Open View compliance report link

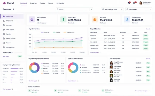point(141,91)
